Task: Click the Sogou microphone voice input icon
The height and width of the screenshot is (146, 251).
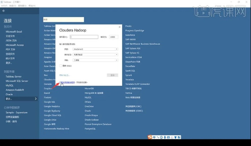Action: (165, 137)
